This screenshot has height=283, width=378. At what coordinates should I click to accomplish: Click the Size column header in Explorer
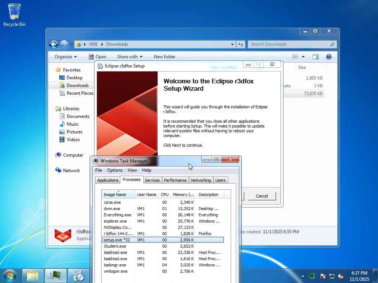(302, 67)
